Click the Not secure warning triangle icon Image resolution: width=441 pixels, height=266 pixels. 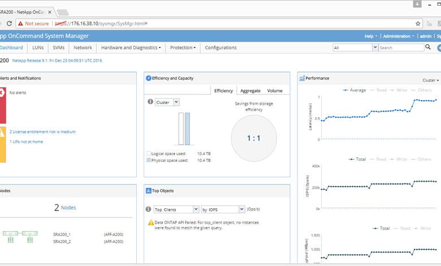(x=20, y=24)
